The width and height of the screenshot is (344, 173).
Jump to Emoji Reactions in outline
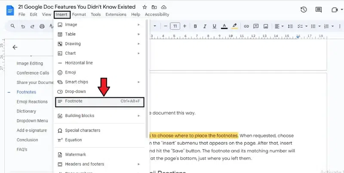point(32,102)
